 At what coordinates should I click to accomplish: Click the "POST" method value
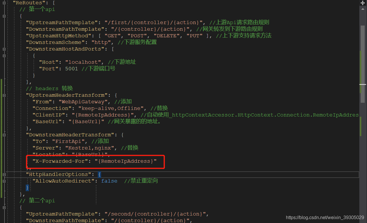point(137,36)
